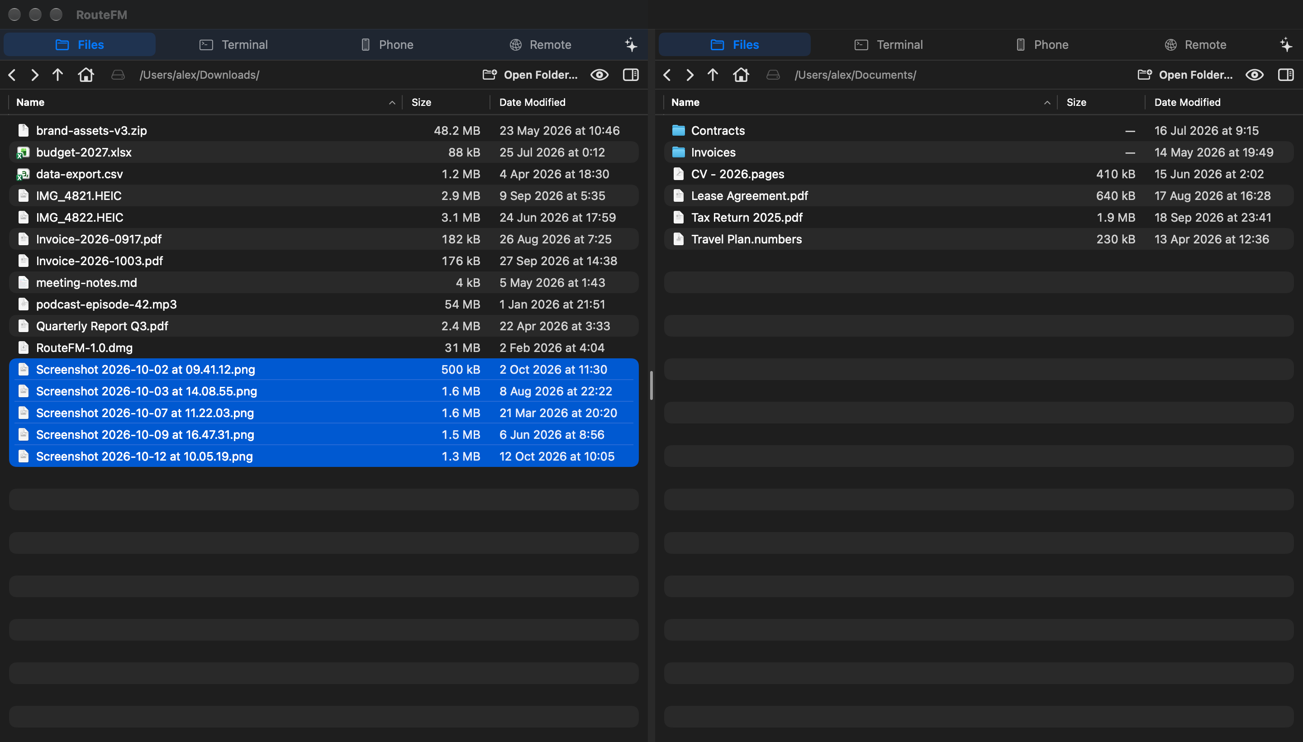1303x742 pixels.
Task: Click home icon in the Downloads pane
Action: click(86, 75)
